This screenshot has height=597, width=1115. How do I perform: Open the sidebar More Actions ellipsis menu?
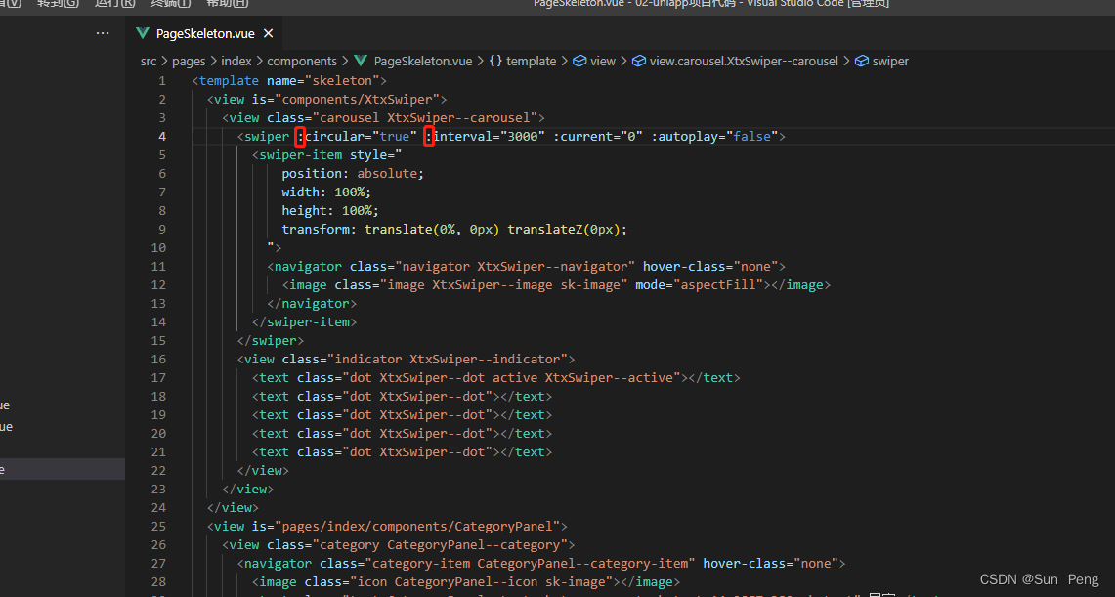click(x=104, y=33)
